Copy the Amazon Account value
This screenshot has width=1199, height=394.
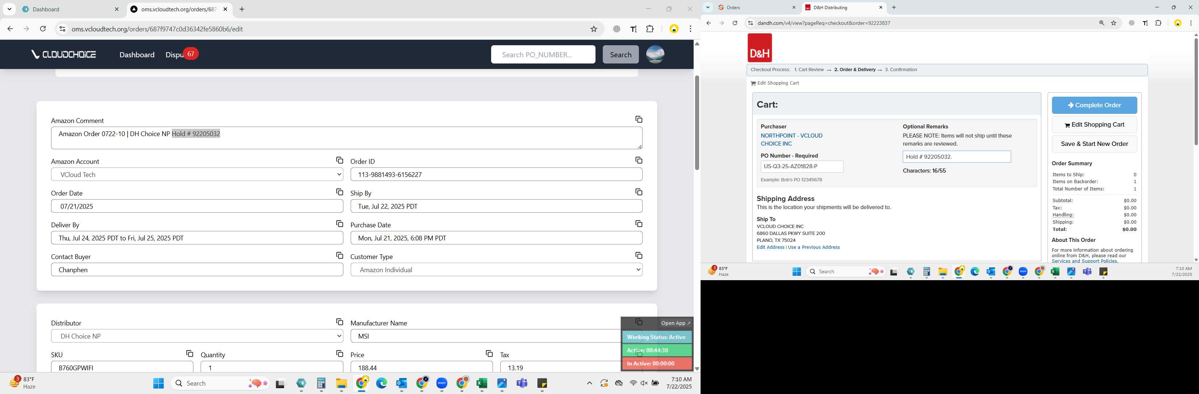tap(339, 161)
